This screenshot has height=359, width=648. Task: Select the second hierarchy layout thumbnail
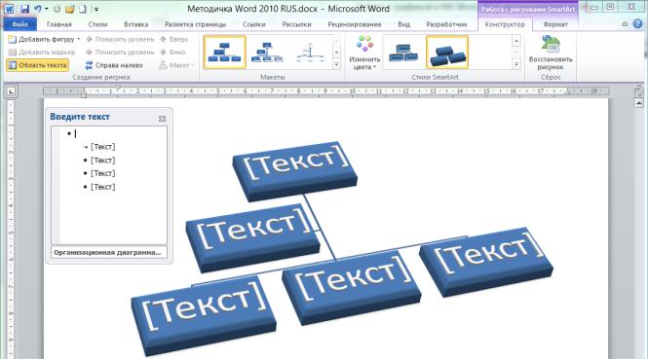click(x=267, y=52)
